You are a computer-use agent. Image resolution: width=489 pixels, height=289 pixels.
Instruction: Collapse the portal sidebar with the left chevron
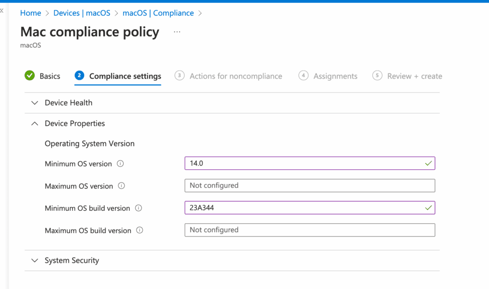click(3, 10)
